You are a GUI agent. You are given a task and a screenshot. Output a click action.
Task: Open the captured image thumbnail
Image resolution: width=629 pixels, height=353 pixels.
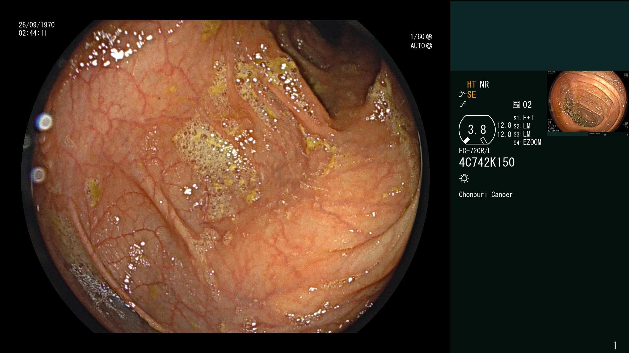coord(588,103)
